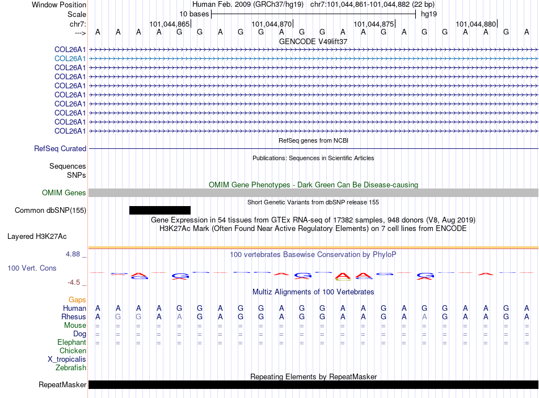The image size is (539, 398).
Task: Click the Elephant alignment row label
Action: (x=71, y=342)
